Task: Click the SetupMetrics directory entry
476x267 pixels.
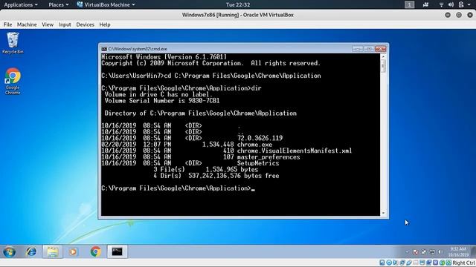Action: tap(258, 163)
